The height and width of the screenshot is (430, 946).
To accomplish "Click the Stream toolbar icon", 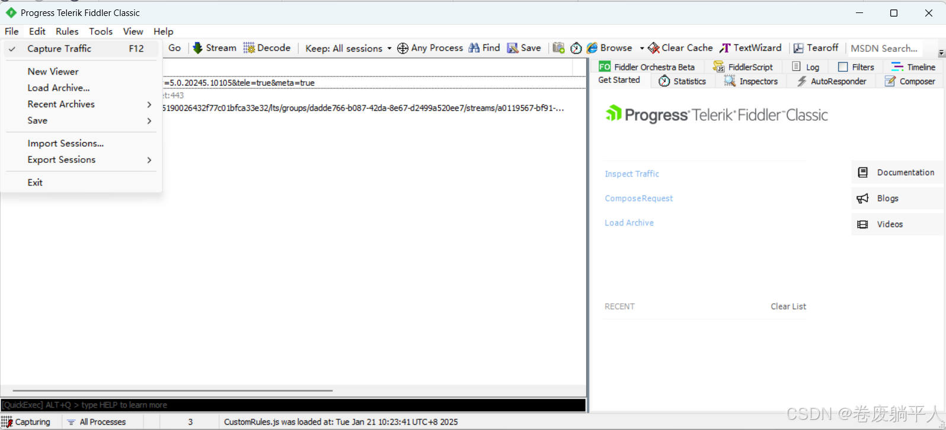I will point(198,48).
